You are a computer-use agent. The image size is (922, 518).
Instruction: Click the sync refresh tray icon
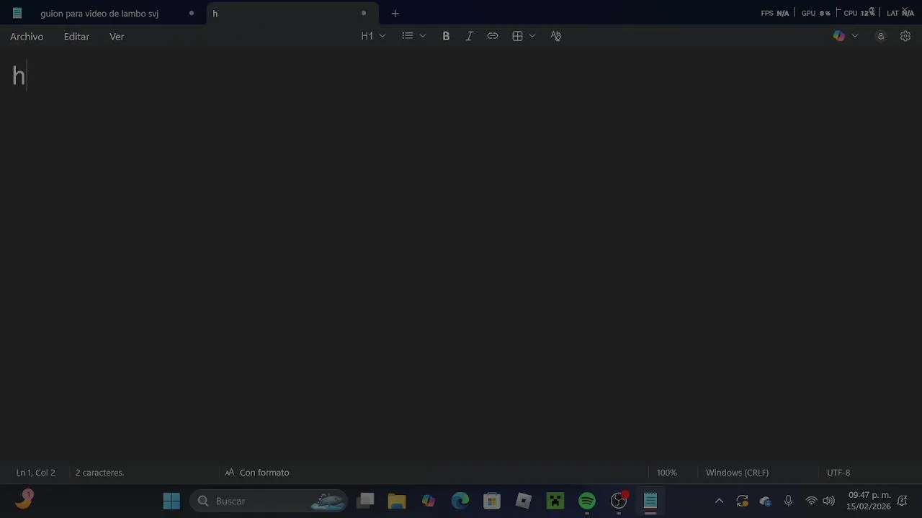tap(742, 501)
